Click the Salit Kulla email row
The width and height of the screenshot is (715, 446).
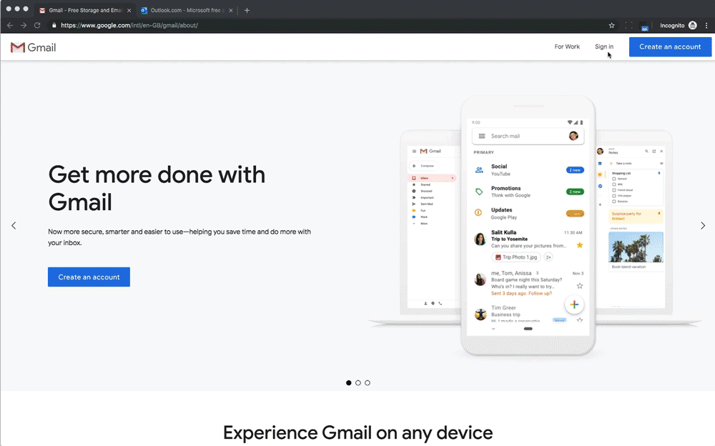click(528, 245)
